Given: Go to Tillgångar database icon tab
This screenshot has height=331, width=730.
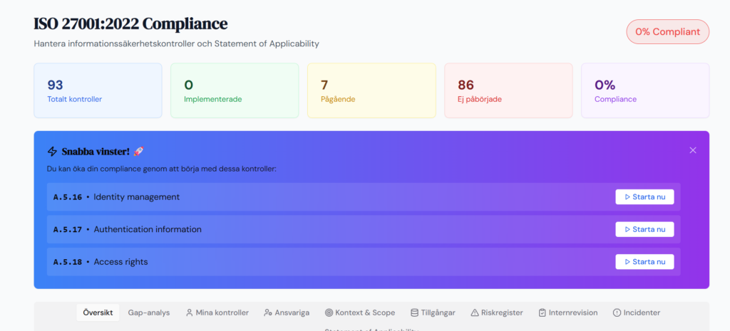Looking at the screenshot, I should [414, 312].
